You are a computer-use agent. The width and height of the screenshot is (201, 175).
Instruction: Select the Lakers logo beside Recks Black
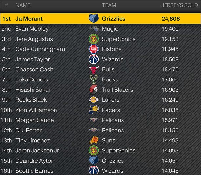94,100
